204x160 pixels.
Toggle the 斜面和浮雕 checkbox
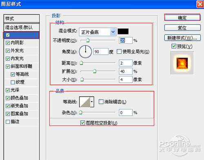point(8,67)
